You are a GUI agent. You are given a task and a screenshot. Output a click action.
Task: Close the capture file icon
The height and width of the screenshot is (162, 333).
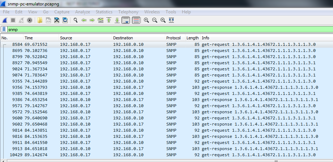[57, 20]
